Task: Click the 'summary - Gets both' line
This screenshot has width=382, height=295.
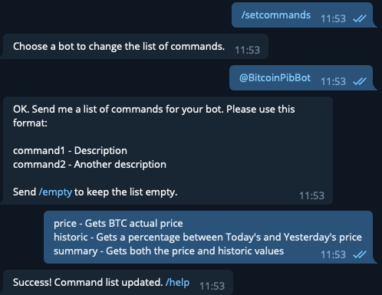Action: coord(169,251)
